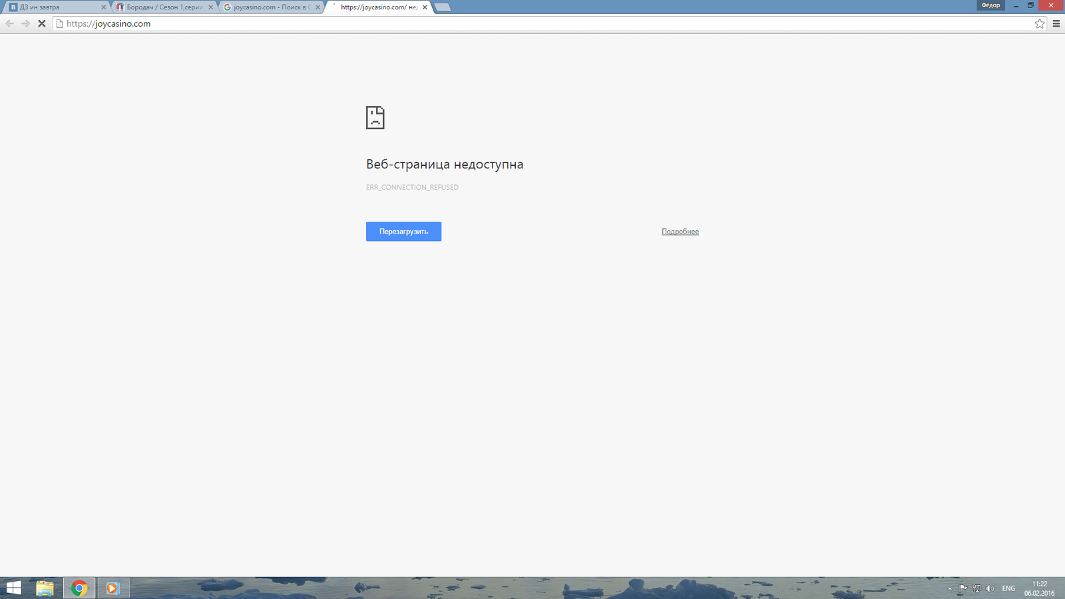This screenshot has height=599, width=1065.
Task: Open File Explorer from the taskbar
Action: tap(45, 588)
